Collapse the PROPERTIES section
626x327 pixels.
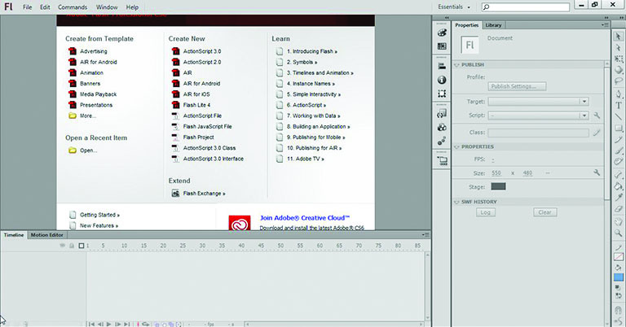[457, 147]
